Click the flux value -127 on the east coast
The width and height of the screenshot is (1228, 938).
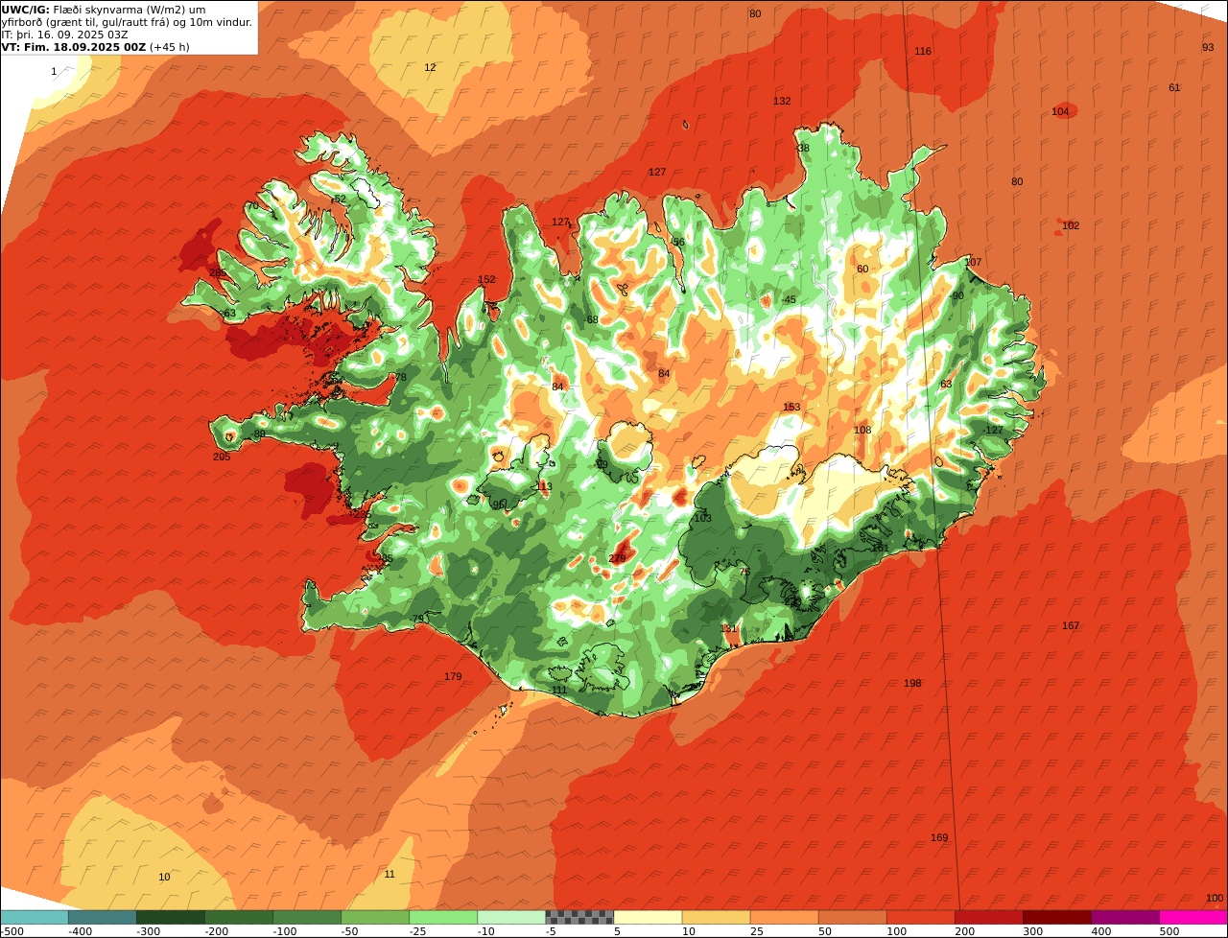coord(993,430)
